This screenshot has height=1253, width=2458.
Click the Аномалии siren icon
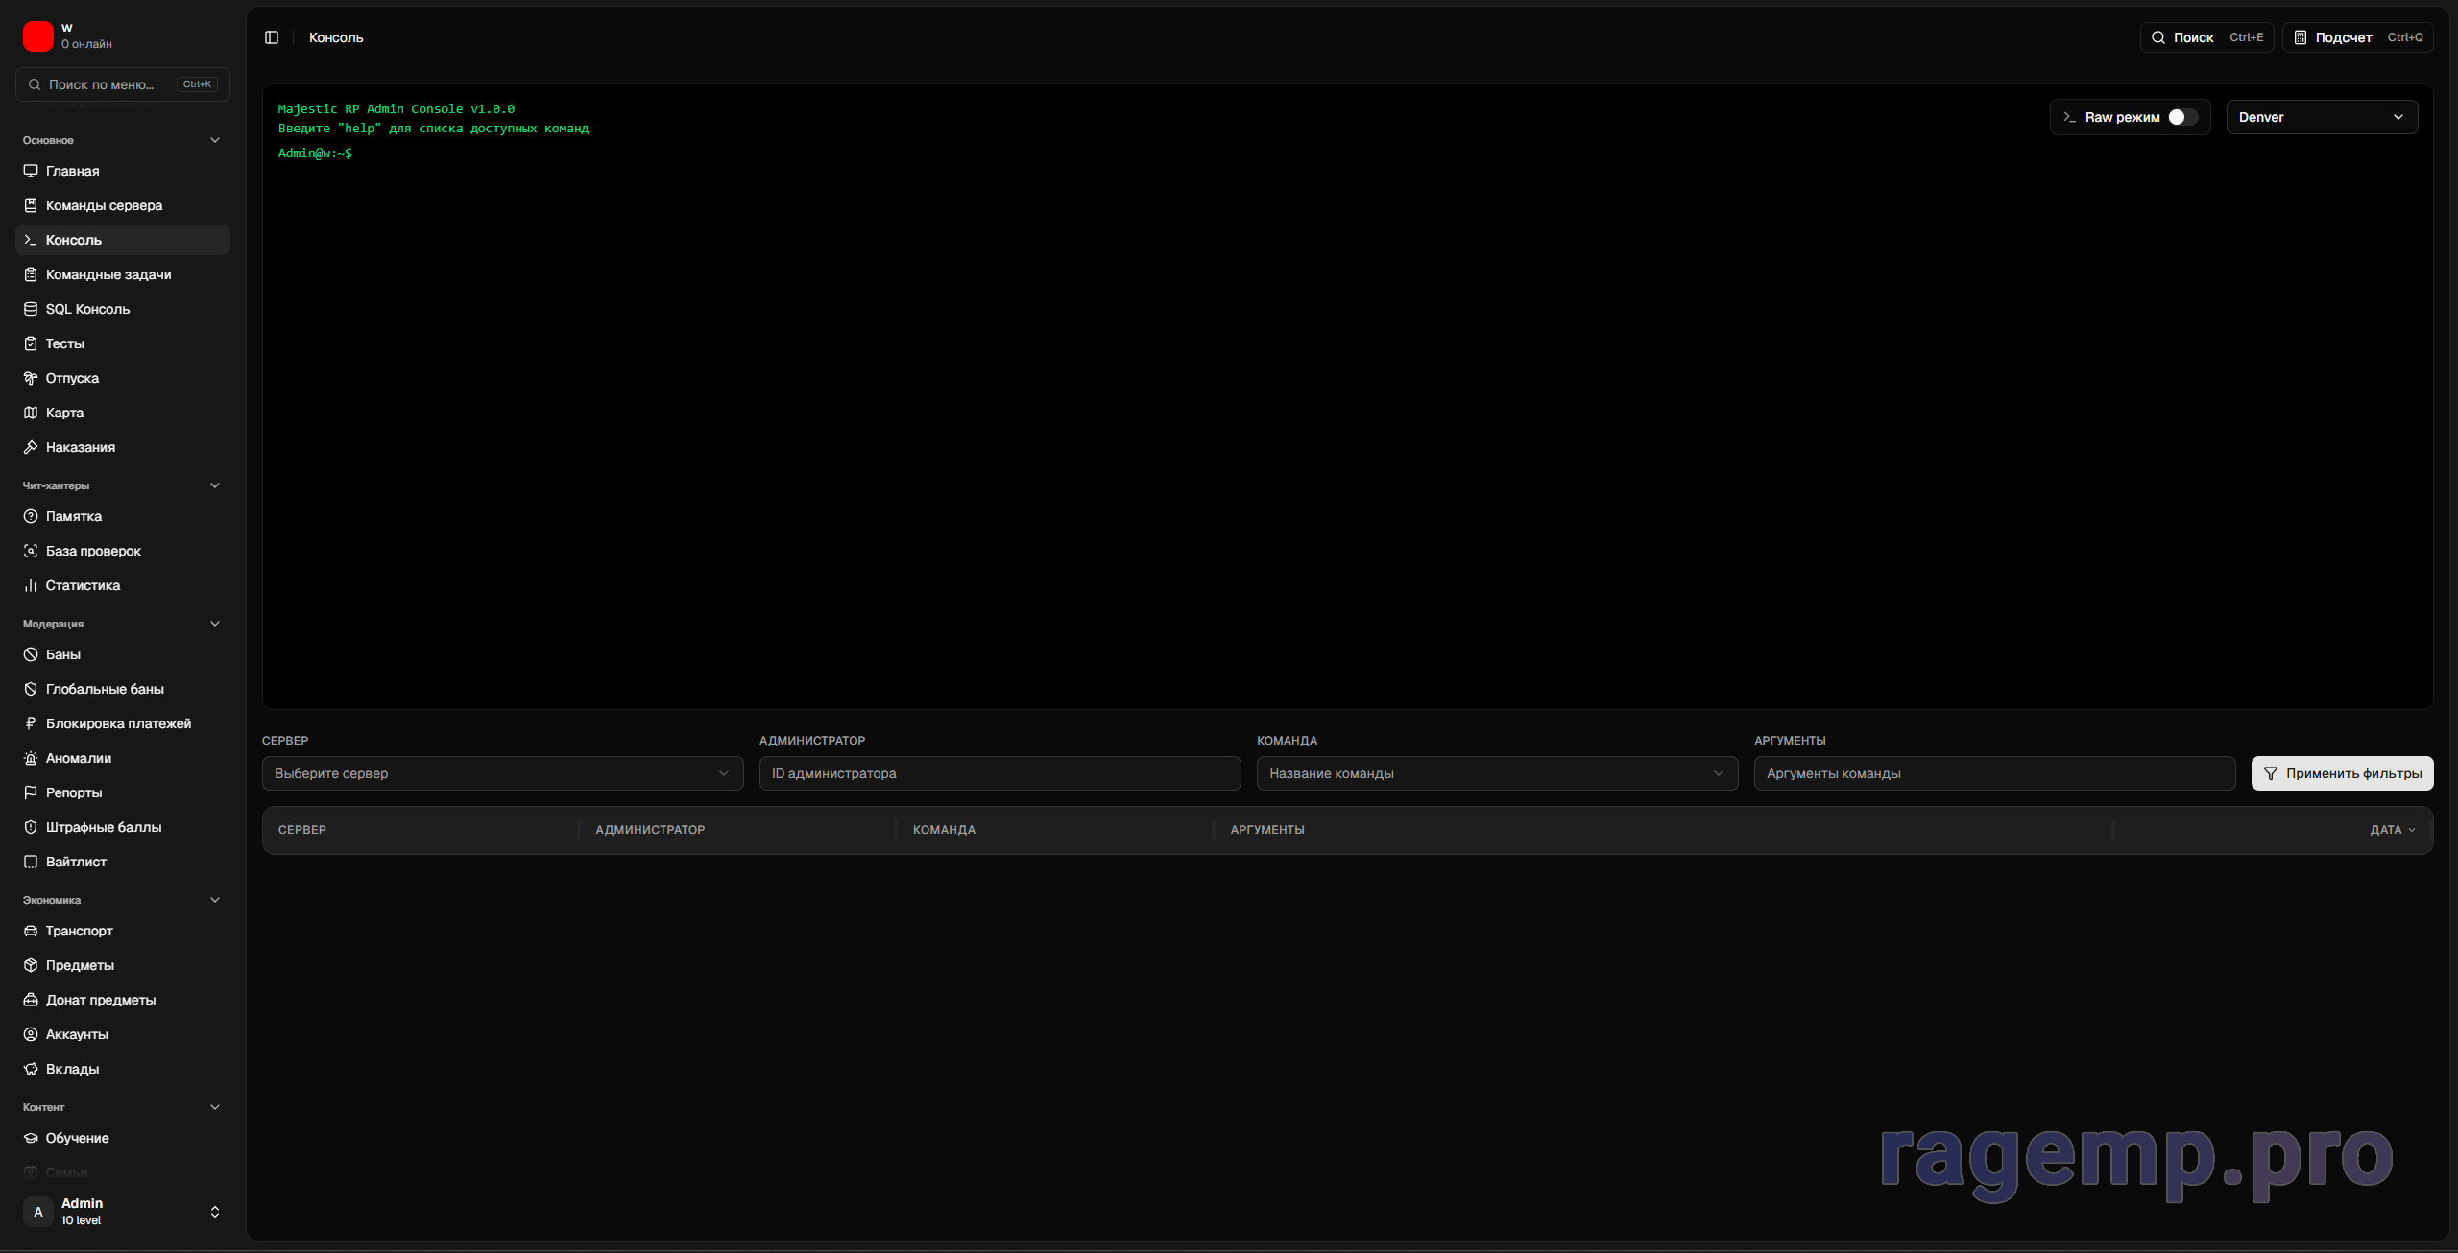(x=31, y=758)
